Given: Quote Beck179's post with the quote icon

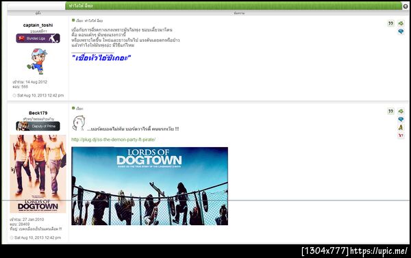Looking at the screenshot, I should coord(390,111).
